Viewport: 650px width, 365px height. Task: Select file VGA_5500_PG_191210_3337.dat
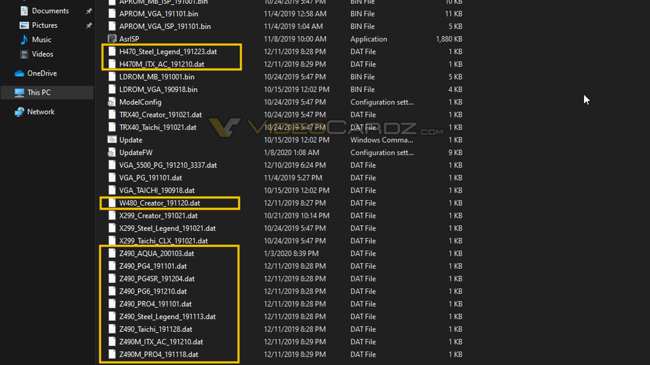click(168, 165)
